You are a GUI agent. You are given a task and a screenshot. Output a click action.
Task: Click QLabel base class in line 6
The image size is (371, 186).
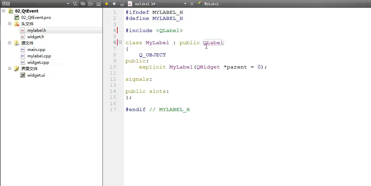213,43
